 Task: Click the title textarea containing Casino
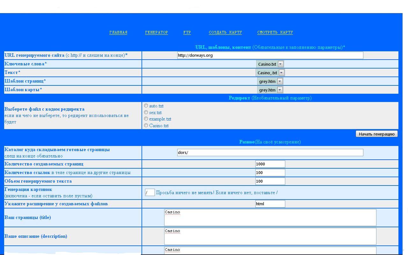270,217
